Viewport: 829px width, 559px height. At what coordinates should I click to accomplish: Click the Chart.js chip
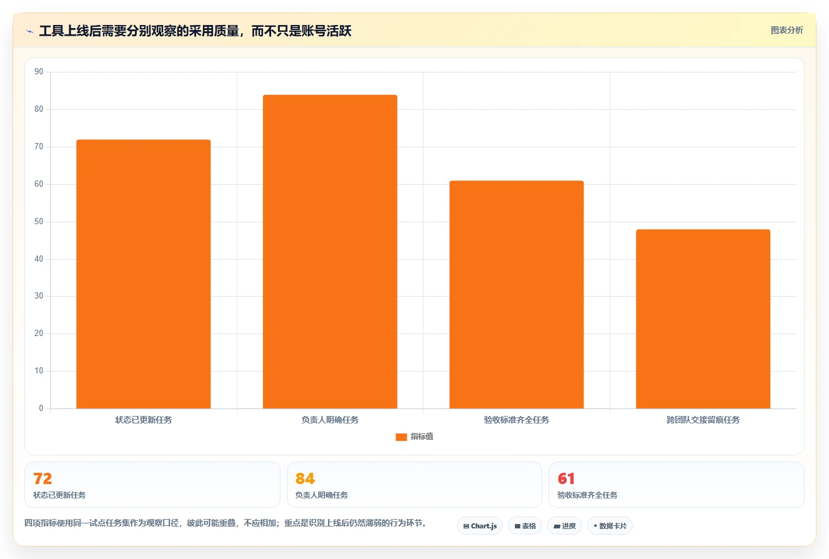(x=480, y=526)
